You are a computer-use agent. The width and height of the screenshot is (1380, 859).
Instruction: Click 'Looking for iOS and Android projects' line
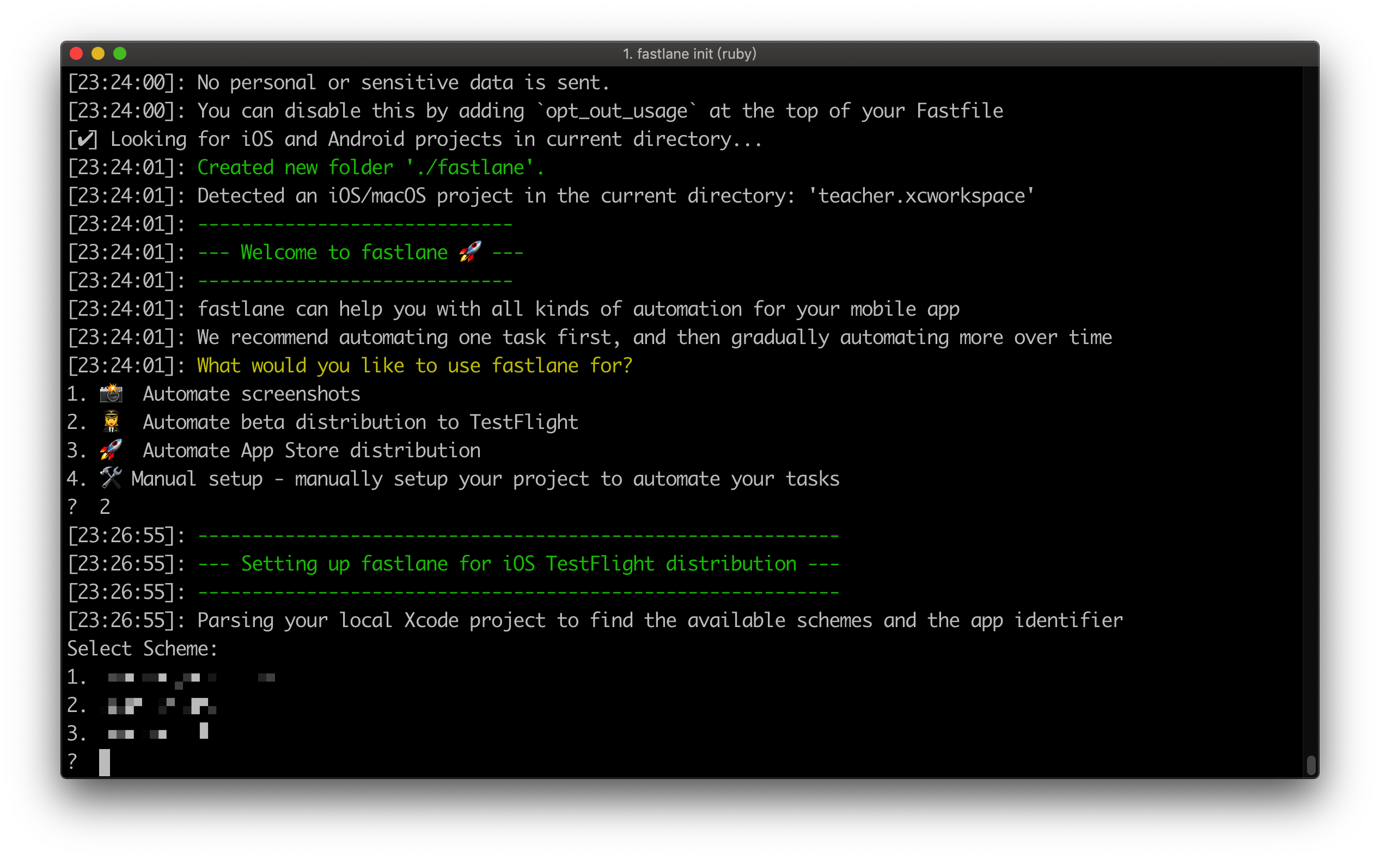coord(436,139)
